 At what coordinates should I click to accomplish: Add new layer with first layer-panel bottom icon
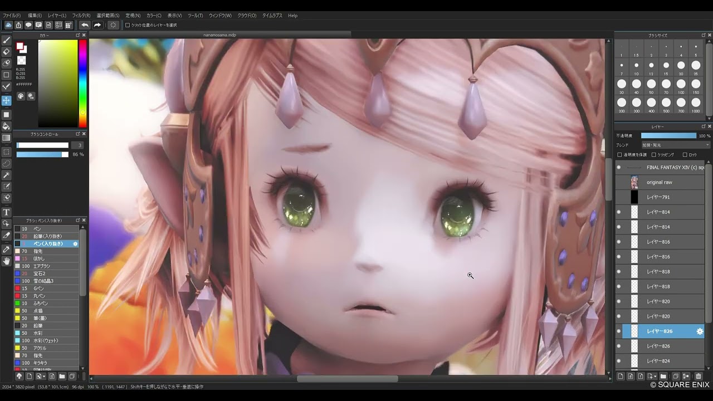[x=621, y=376]
